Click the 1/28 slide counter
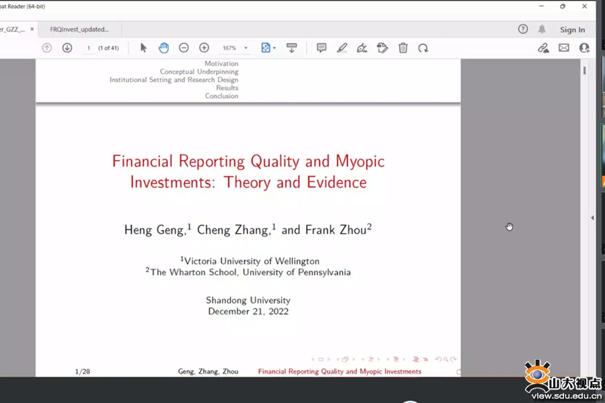 coord(83,371)
